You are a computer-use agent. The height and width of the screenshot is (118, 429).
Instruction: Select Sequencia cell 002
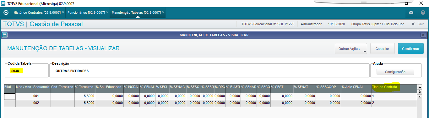coord(41,103)
